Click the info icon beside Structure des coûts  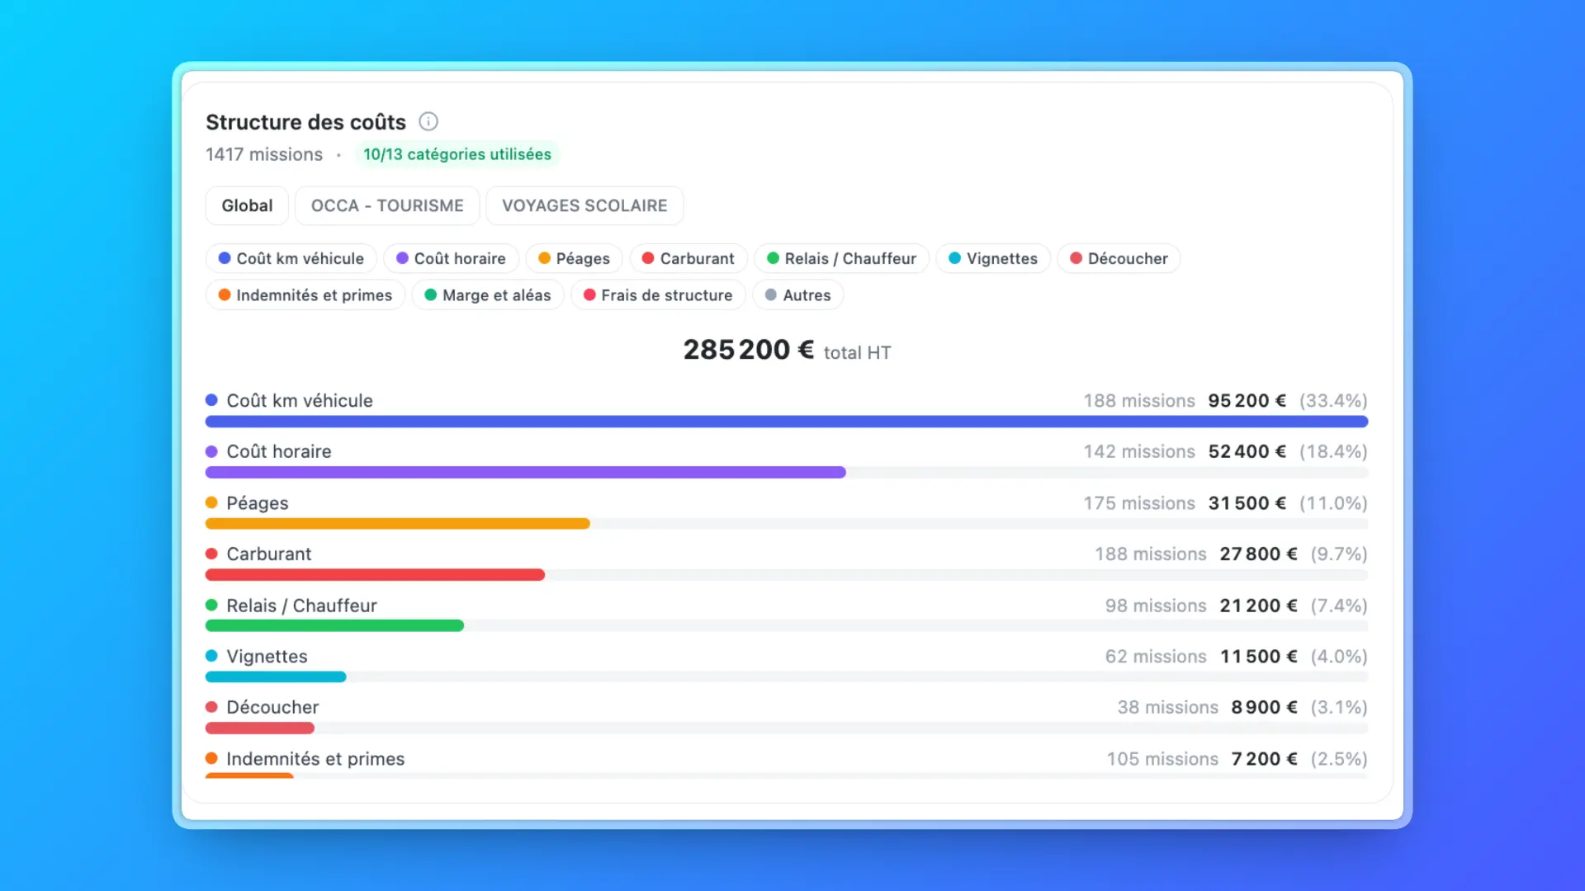pyautogui.click(x=428, y=121)
